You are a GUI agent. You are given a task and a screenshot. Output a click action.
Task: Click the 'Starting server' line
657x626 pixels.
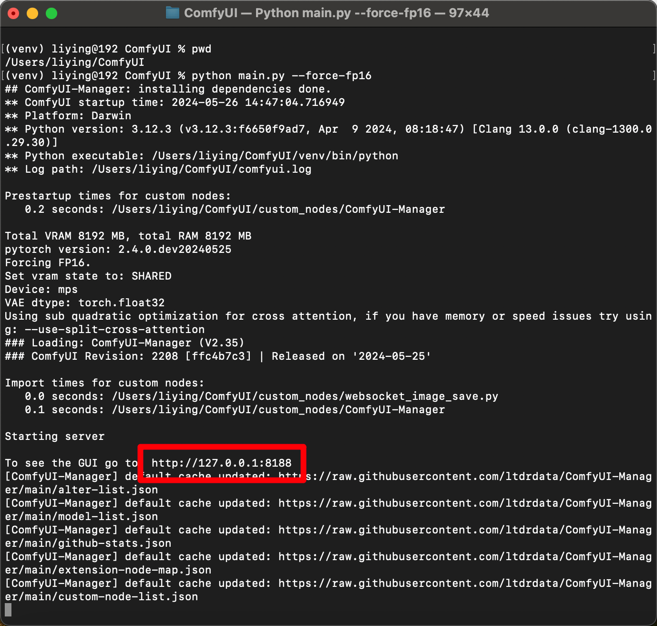pyautogui.click(x=54, y=437)
